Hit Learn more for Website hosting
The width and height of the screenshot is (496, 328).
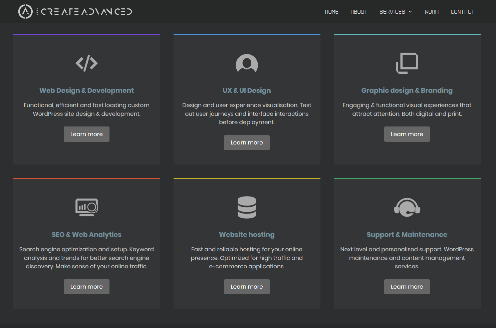click(247, 287)
